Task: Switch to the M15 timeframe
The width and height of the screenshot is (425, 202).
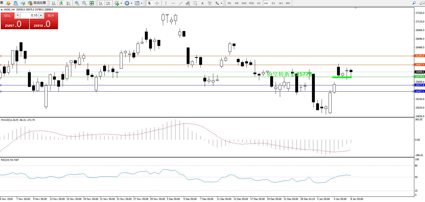Action: coord(244,3)
